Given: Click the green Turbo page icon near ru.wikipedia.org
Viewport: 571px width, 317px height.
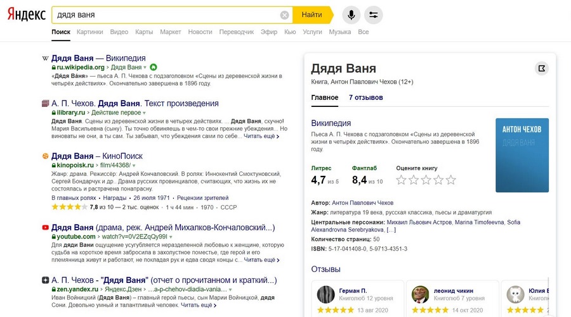Looking at the screenshot, I should [154, 67].
